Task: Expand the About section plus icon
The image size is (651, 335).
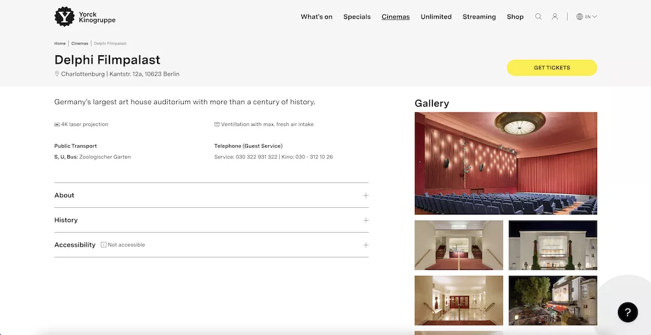Action: coord(366,196)
